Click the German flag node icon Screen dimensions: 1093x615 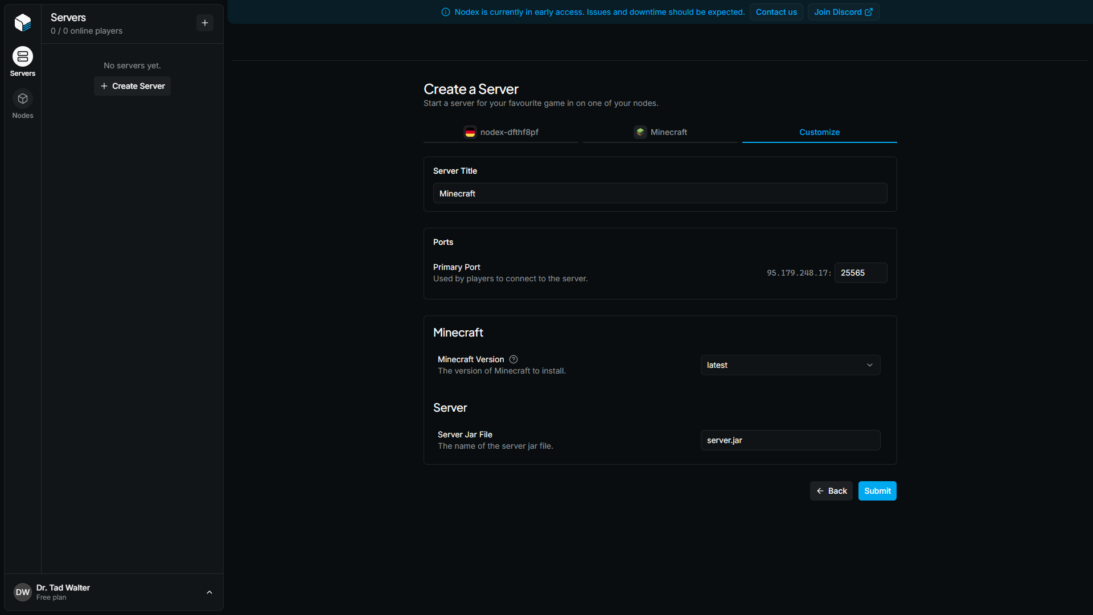tap(470, 132)
